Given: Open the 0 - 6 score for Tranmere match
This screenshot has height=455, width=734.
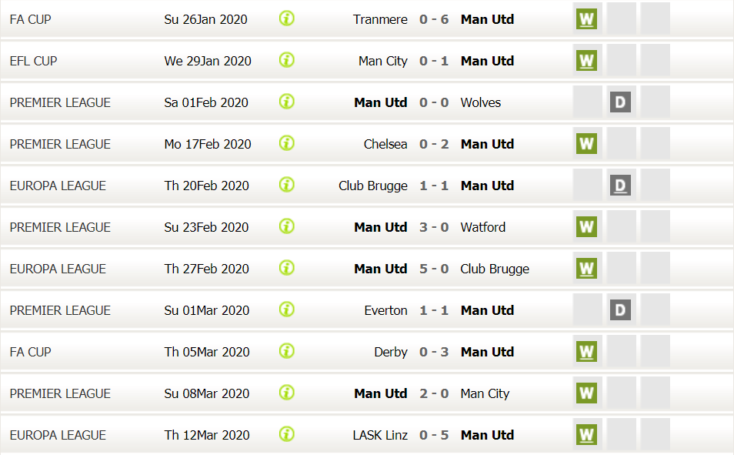Looking at the screenshot, I should [x=434, y=19].
